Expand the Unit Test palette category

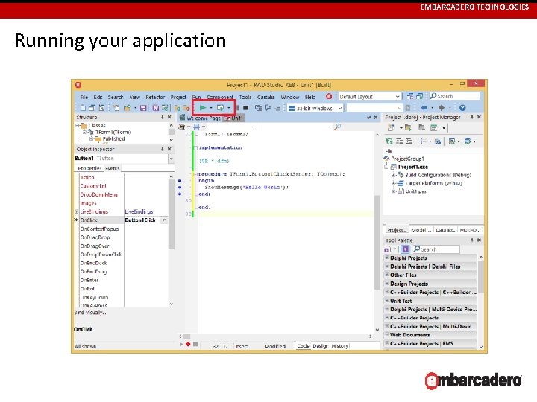pos(387,301)
